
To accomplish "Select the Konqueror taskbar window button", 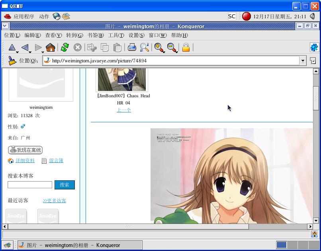I will [x=80, y=245].
